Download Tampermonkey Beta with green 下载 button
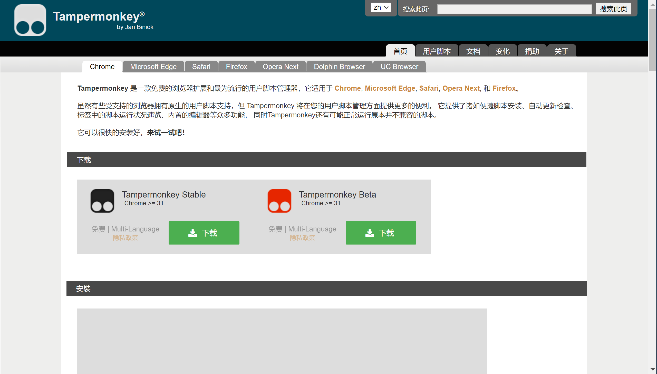The image size is (657, 374). 381,233
